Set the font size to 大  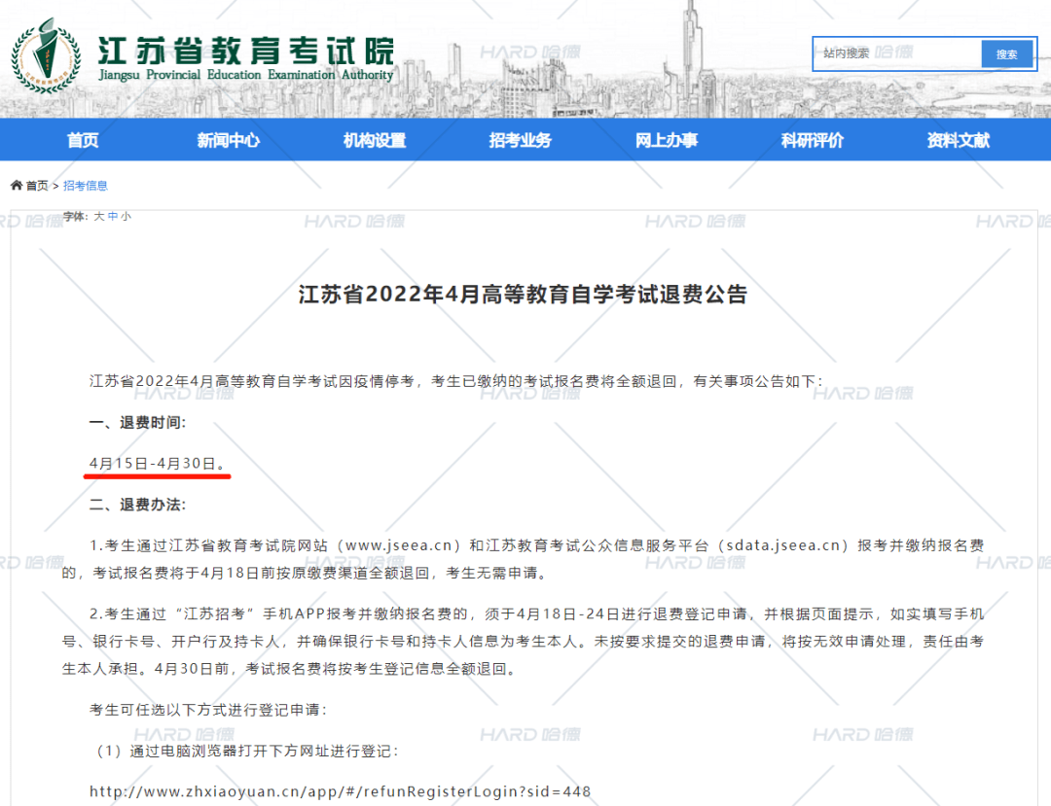click(98, 216)
